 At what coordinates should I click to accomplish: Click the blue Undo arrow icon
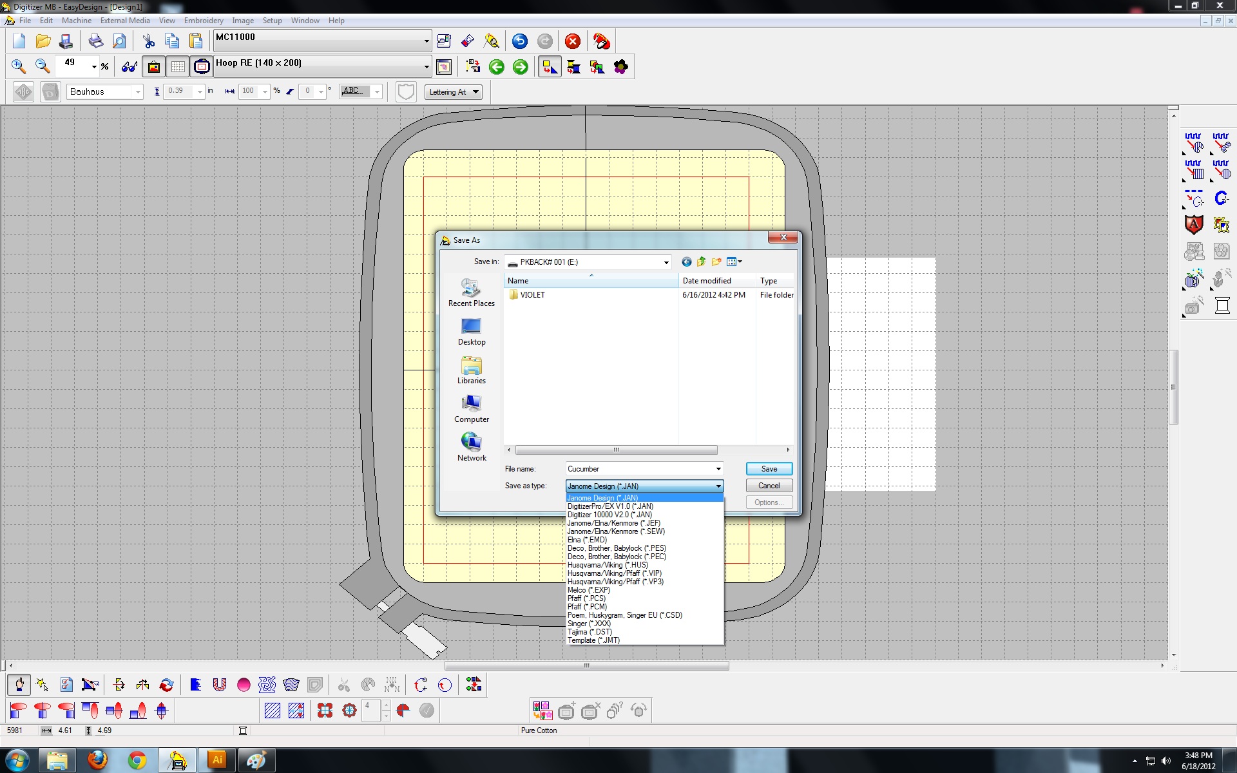click(x=520, y=42)
